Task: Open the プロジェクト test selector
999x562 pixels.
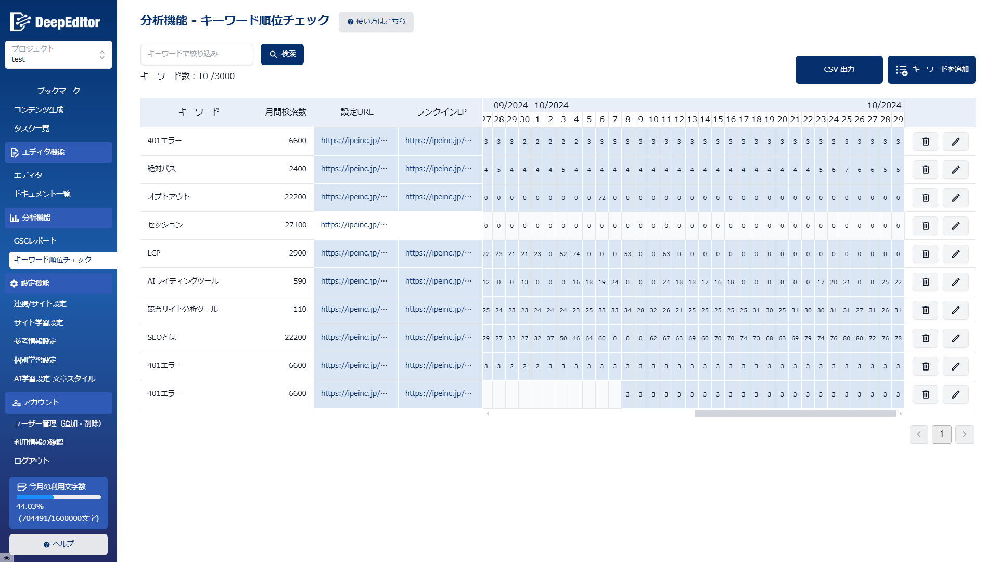Action: pos(58,55)
